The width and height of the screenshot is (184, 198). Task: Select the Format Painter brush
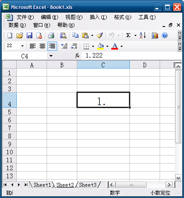(100, 35)
